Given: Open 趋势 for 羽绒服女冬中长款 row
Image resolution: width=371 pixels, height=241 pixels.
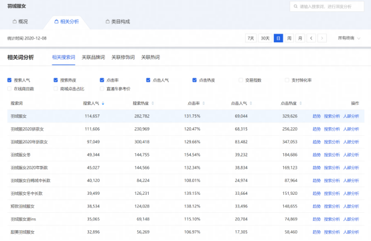Looking at the screenshot, I should 317,193.
